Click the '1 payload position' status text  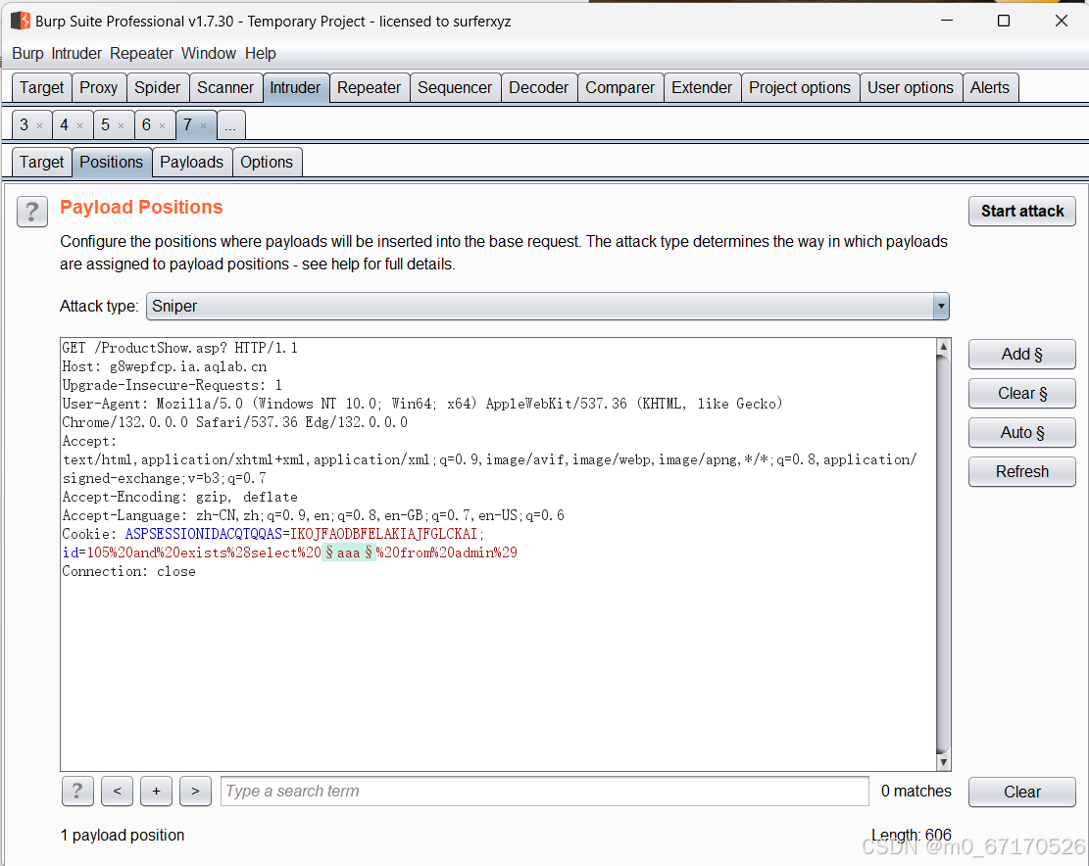(123, 836)
